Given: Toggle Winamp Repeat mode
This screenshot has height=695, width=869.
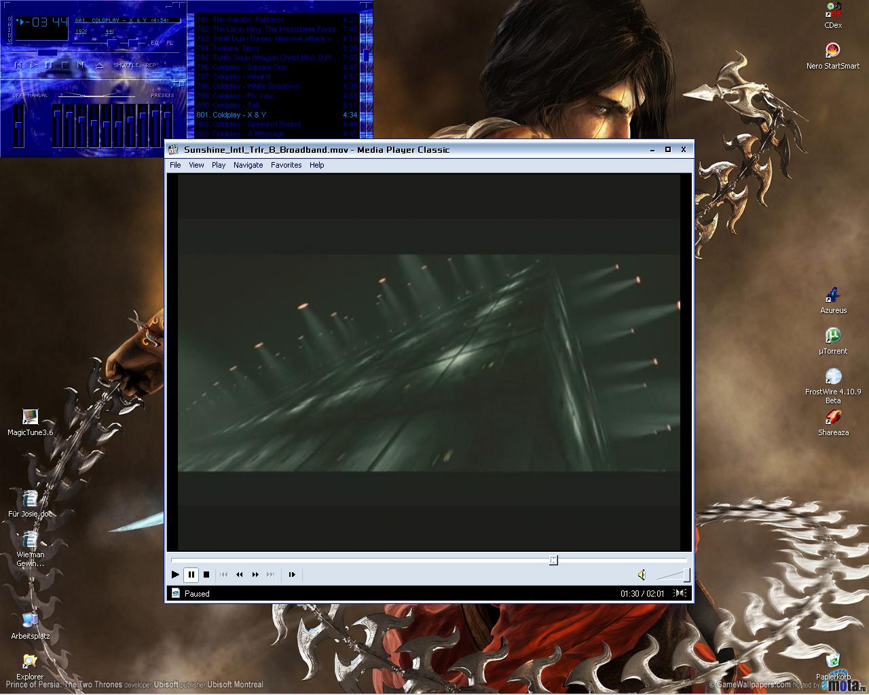Looking at the screenshot, I should (x=150, y=65).
